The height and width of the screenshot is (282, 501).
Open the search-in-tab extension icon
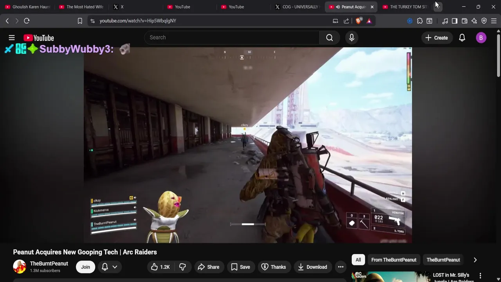pyautogui.click(x=429, y=21)
